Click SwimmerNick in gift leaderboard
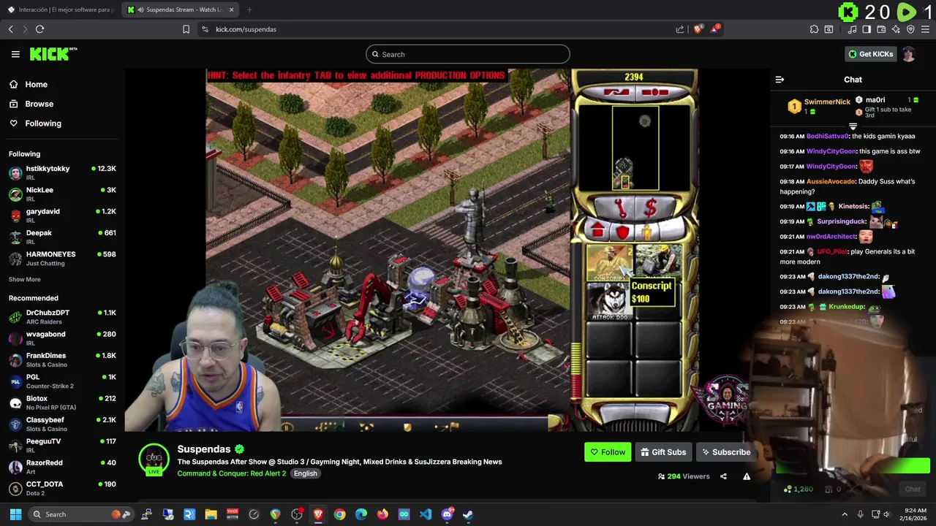The image size is (936, 526). point(827,102)
